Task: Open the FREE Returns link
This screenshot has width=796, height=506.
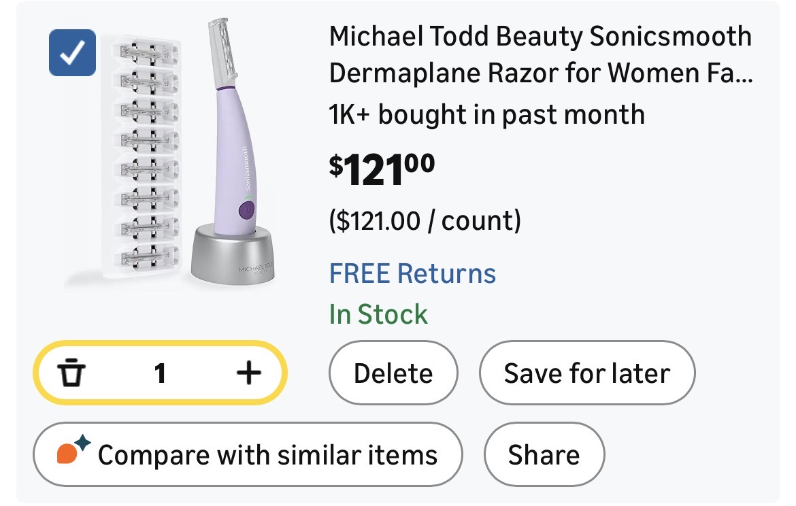Action: (x=412, y=273)
